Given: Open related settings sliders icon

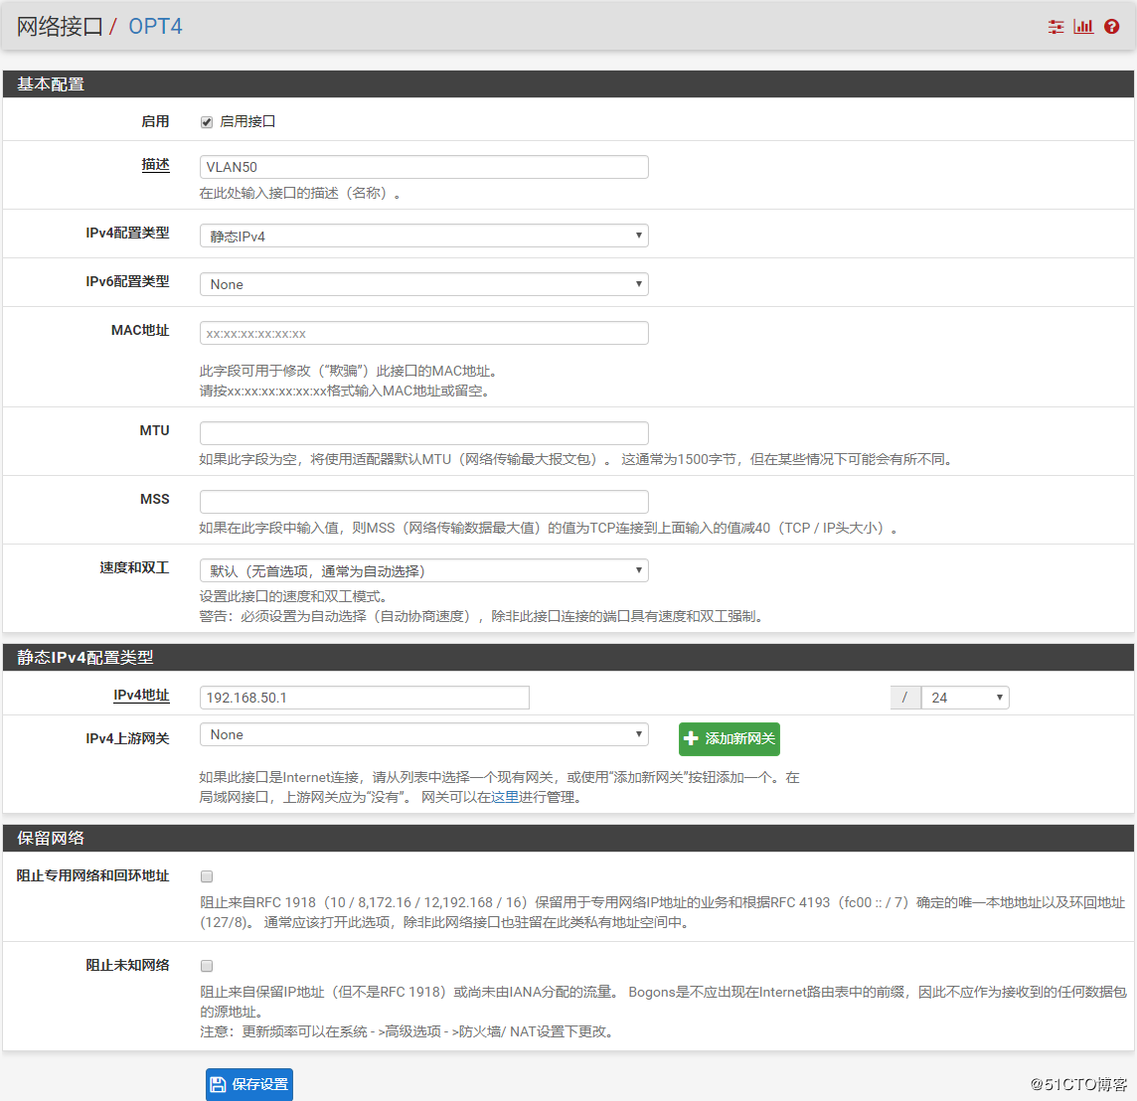Looking at the screenshot, I should (x=1056, y=27).
